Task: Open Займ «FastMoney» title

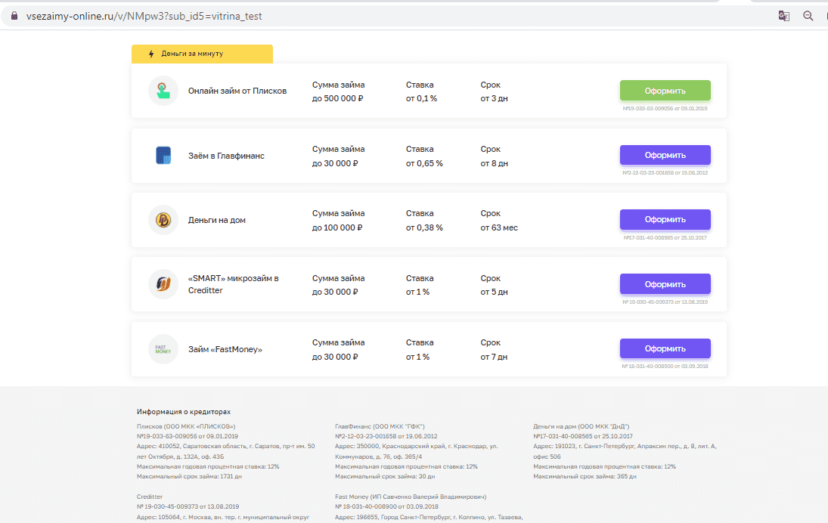Action: [225, 349]
